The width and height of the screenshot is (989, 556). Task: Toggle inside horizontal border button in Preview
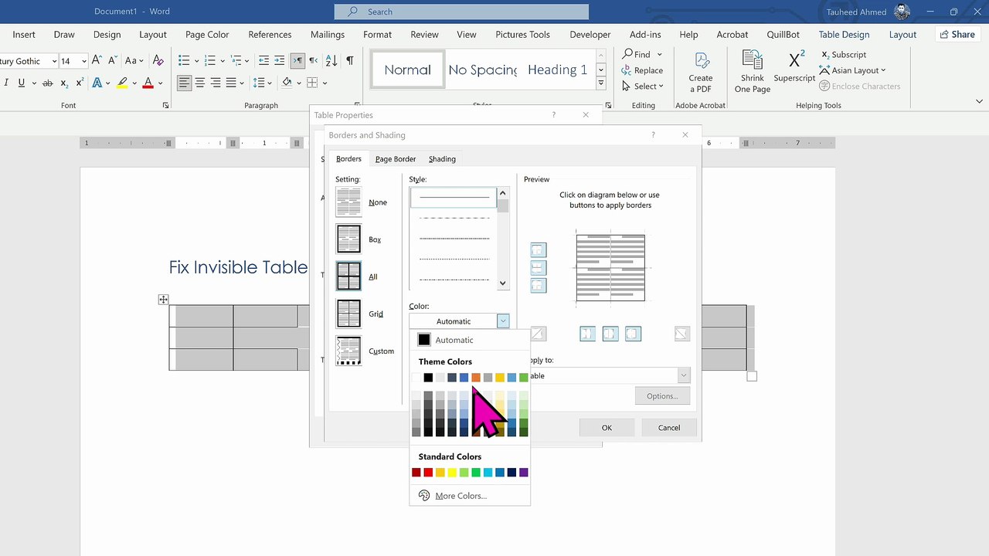click(539, 268)
